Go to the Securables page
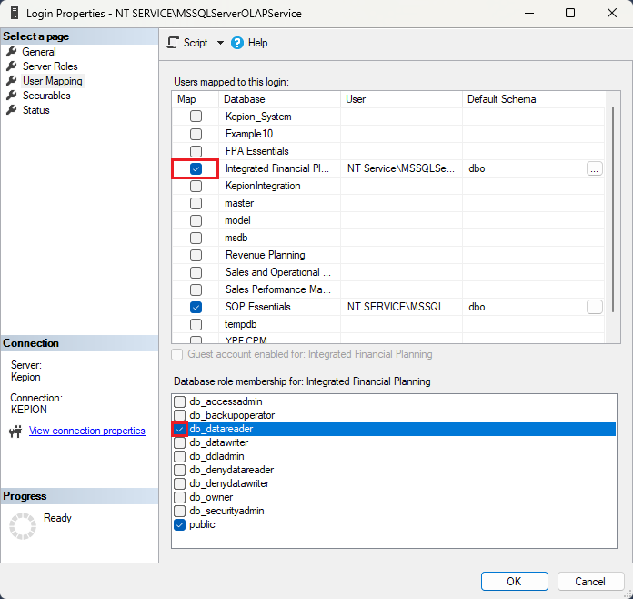 coord(46,96)
